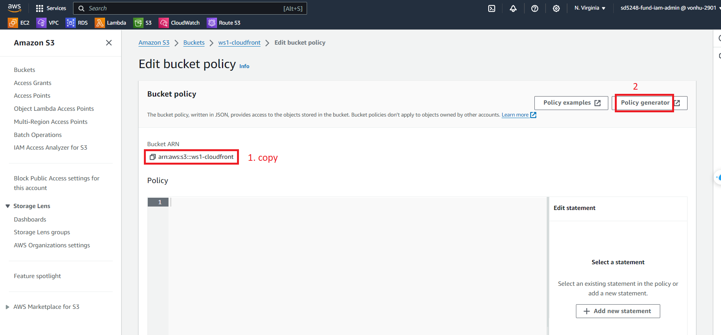The width and height of the screenshot is (721, 335).
Task: Open the Route 53 service shortcut
Action: [x=224, y=23]
